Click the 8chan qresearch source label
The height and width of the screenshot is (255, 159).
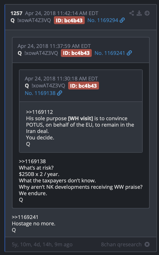click(121, 245)
